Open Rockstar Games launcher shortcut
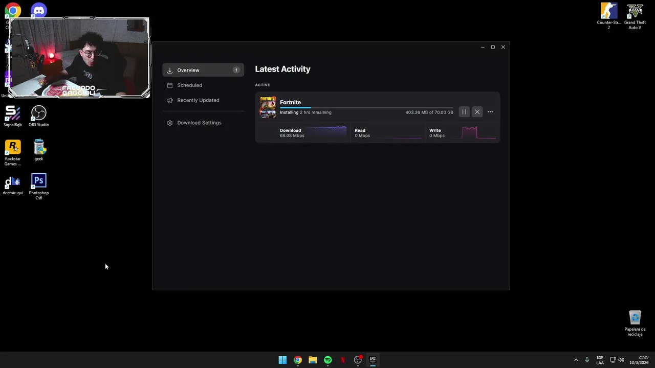Viewport: 655px width, 368px height. (13, 152)
